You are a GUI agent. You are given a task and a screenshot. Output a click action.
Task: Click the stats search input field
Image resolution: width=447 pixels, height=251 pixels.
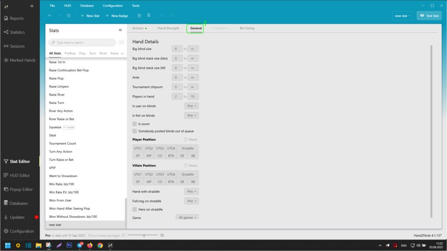83,43
